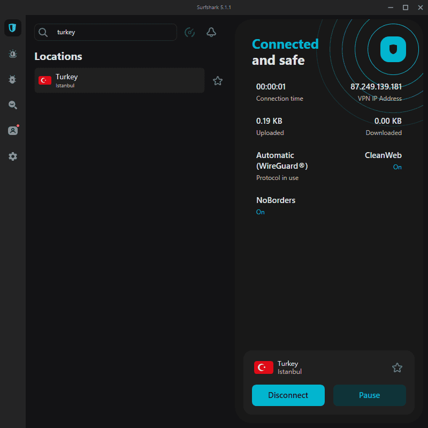Image resolution: width=428 pixels, height=428 pixels.
Task: Click the Locations heading
Action: [58, 56]
